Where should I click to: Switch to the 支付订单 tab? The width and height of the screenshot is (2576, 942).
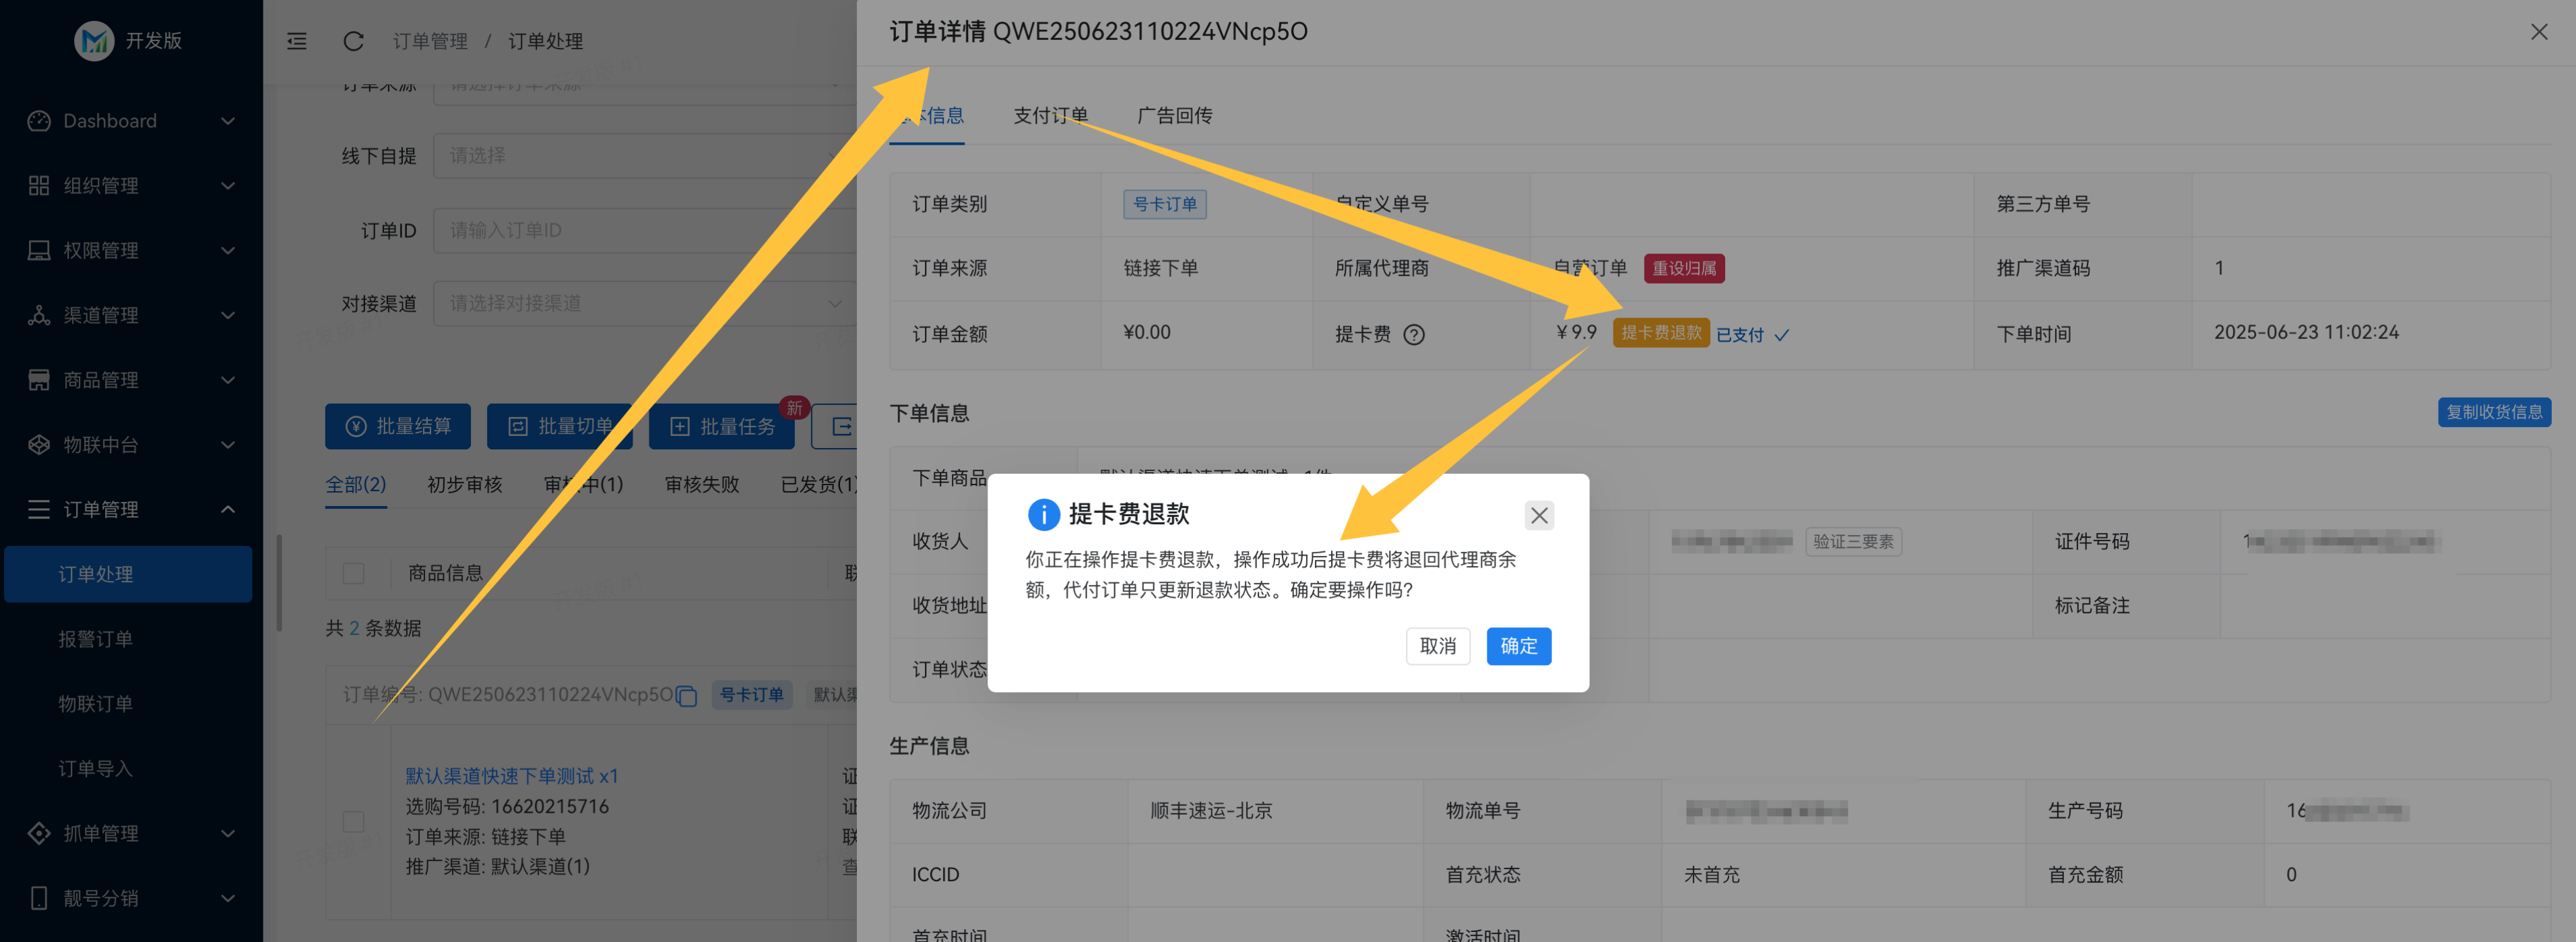(1051, 115)
